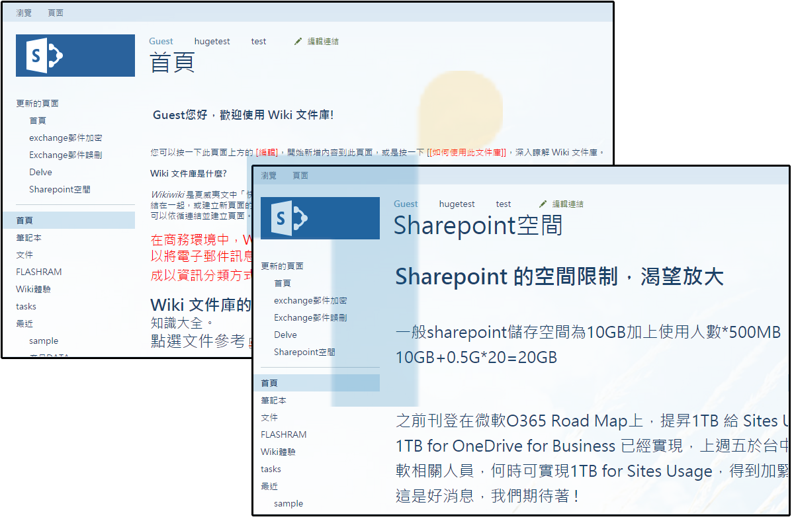
Task: Click the Wiki 文件庫是什麼? heading
Action: pos(189,173)
